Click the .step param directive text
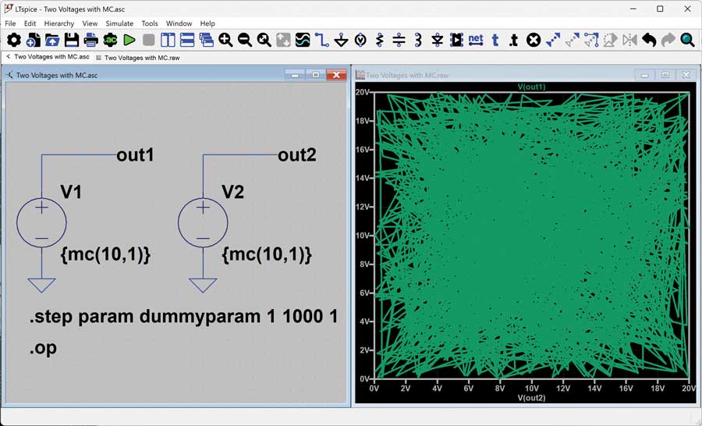702x426 pixels. (x=183, y=318)
